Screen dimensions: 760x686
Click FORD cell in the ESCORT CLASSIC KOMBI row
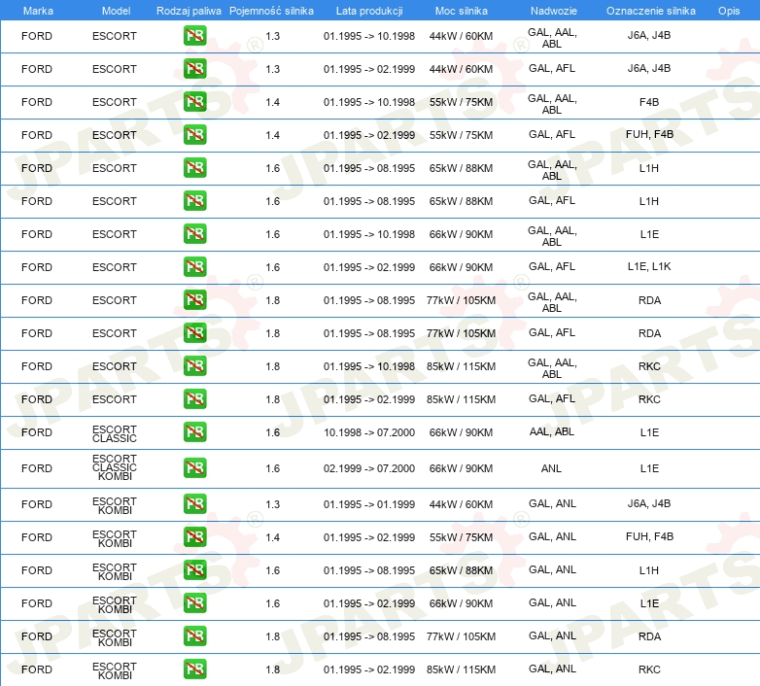click(37, 468)
